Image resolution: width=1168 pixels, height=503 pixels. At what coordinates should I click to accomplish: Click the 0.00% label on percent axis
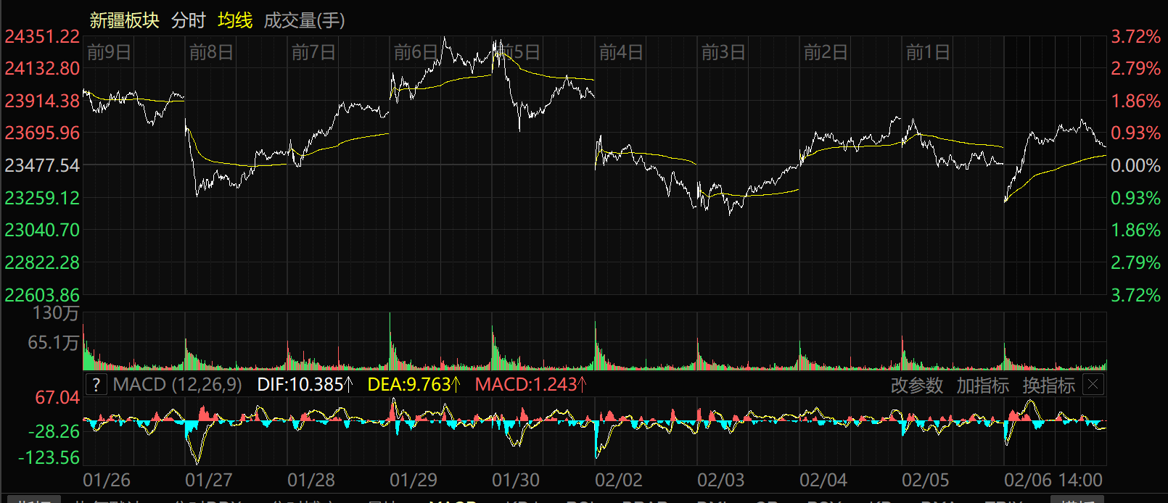pyautogui.click(x=1135, y=165)
